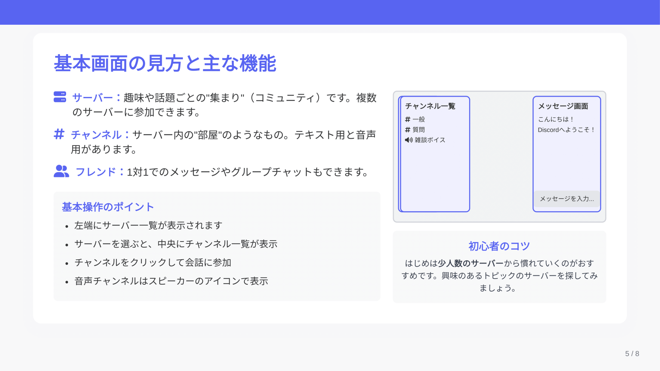The width and height of the screenshot is (660, 371).
Task: Click the hash icon beside 一般
Action: [408, 119]
